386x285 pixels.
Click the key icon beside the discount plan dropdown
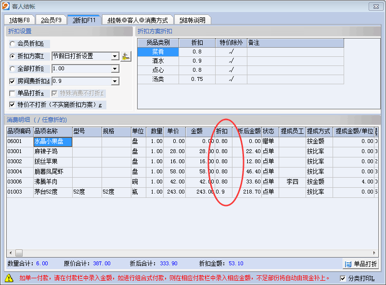(126, 56)
